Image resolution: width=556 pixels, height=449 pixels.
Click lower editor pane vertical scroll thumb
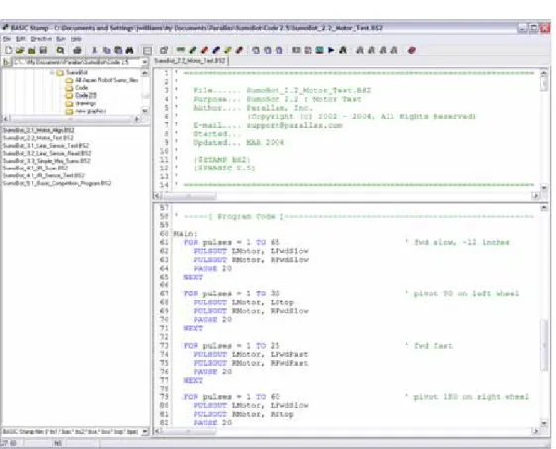click(x=544, y=346)
